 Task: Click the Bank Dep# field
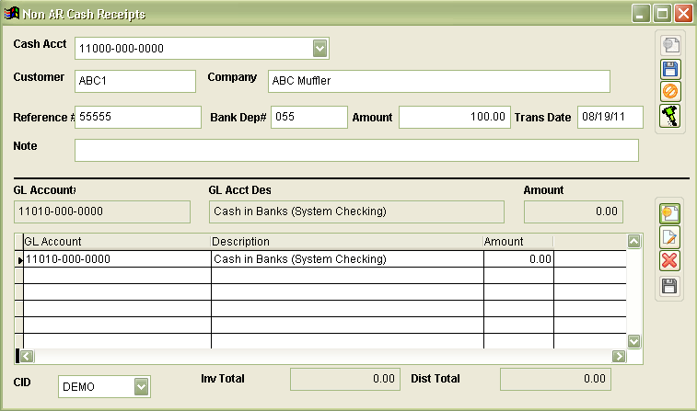[x=308, y=117]
